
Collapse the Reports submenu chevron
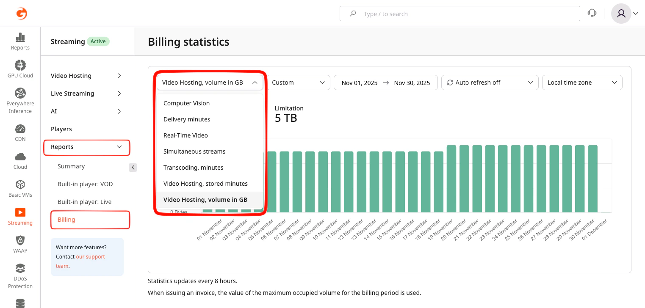click(x=119, y=147)
